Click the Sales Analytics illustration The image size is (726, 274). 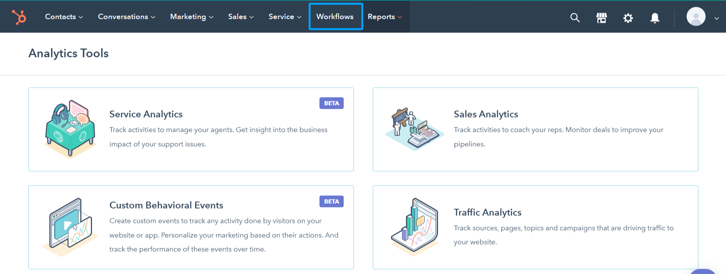pyautogui.click(x=414, y=128)
